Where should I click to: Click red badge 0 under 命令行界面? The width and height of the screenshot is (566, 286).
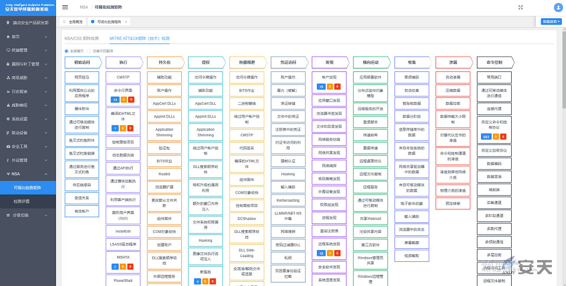point(130,99)
